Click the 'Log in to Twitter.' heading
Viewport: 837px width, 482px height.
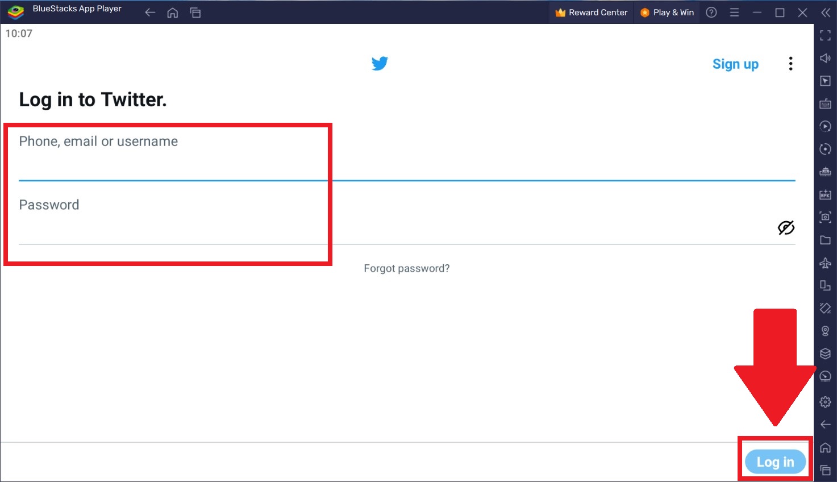pyautogui.click(x=93, y=99)
